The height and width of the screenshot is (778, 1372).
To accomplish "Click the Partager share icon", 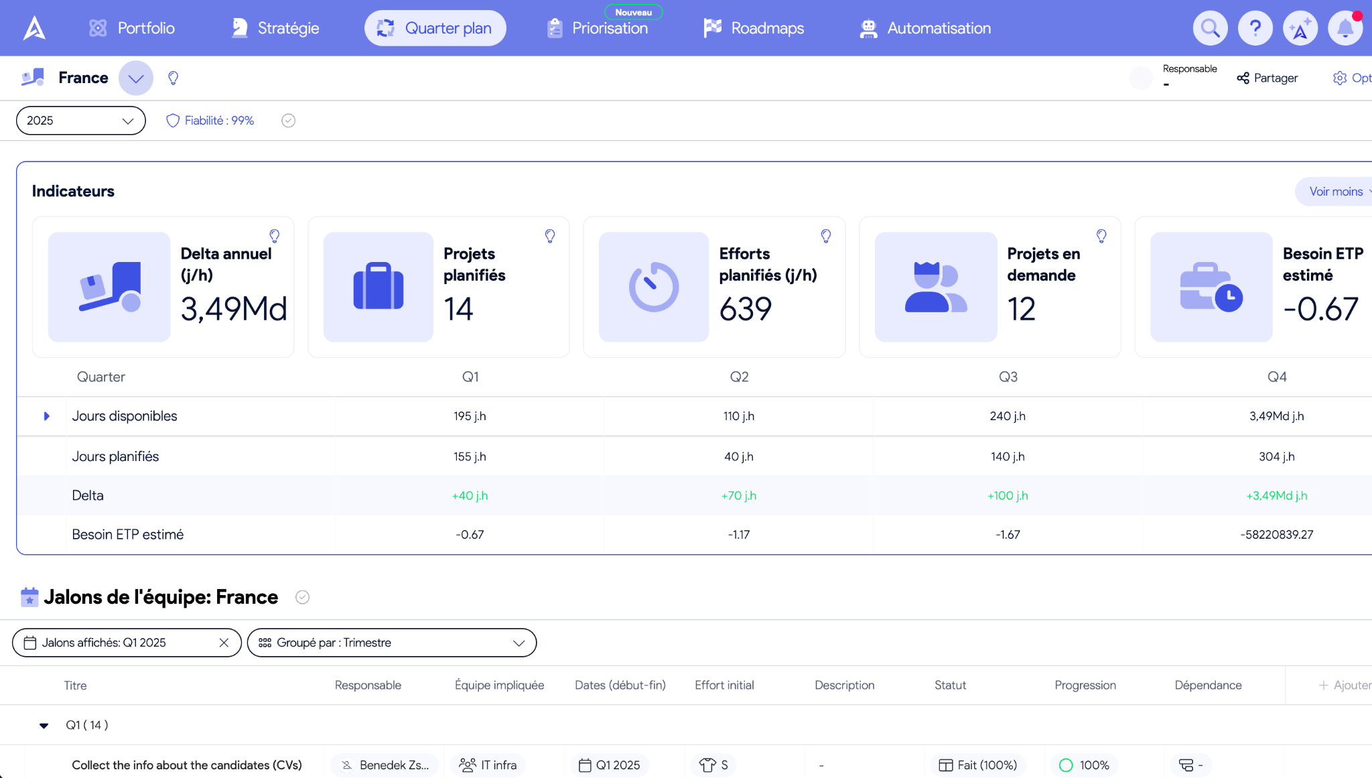I will click(x=1243, y=78).
